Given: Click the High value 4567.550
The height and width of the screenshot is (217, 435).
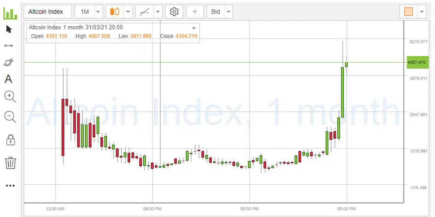Looking at the screenshot, I should point(99,36).
